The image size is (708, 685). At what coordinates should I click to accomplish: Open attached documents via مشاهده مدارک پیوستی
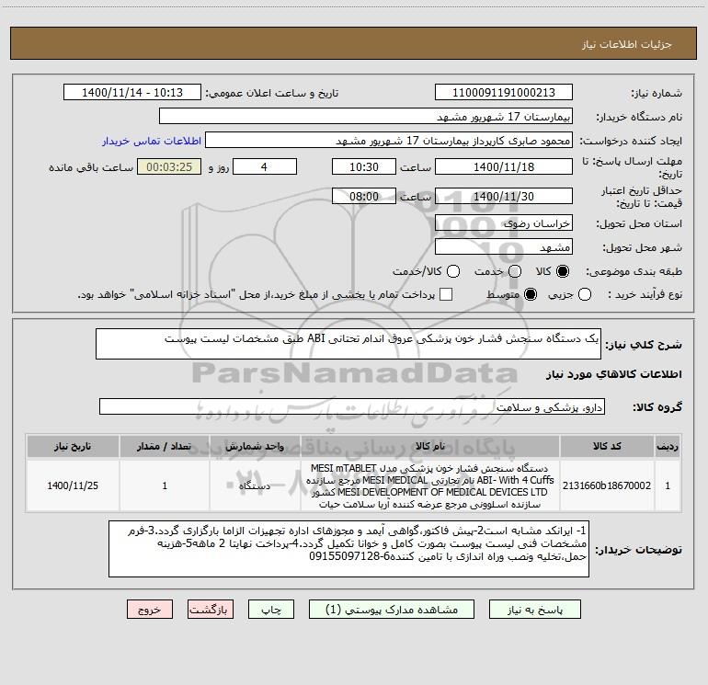[x=392, y=610]
